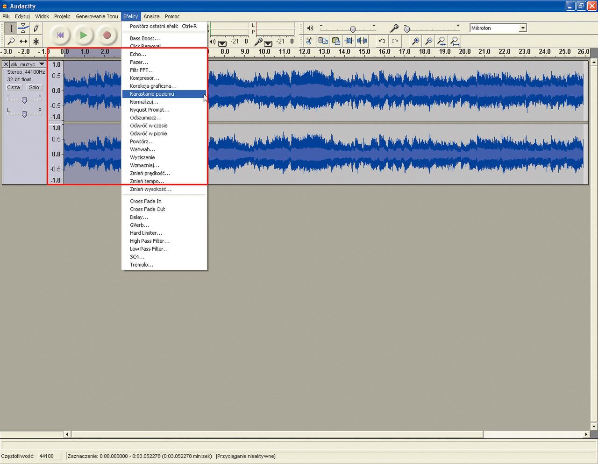Choose the Tremolo effect
Viewport: 598px width, 464px height.
tap(164, 265)
